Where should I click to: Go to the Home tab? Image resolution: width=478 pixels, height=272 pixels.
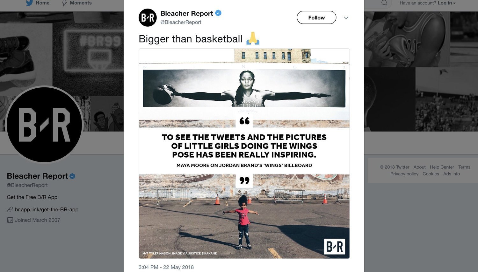[42, 3]
